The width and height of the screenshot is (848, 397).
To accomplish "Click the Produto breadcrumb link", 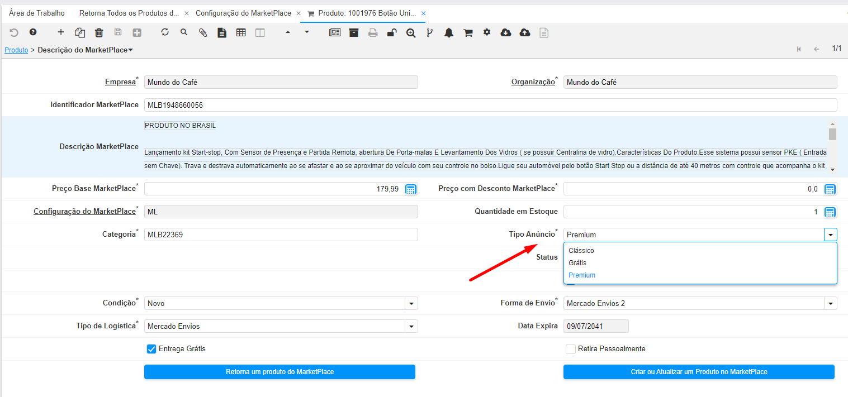I will pyautogui.click(x=16, y=50).
